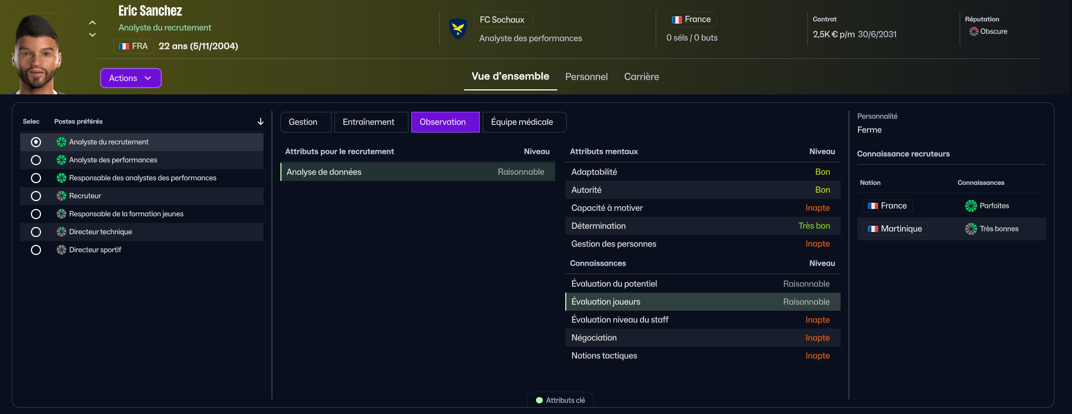Go to previous staff member with up chevron
This screenshot has height=414, width=1072.
point(93,23)
